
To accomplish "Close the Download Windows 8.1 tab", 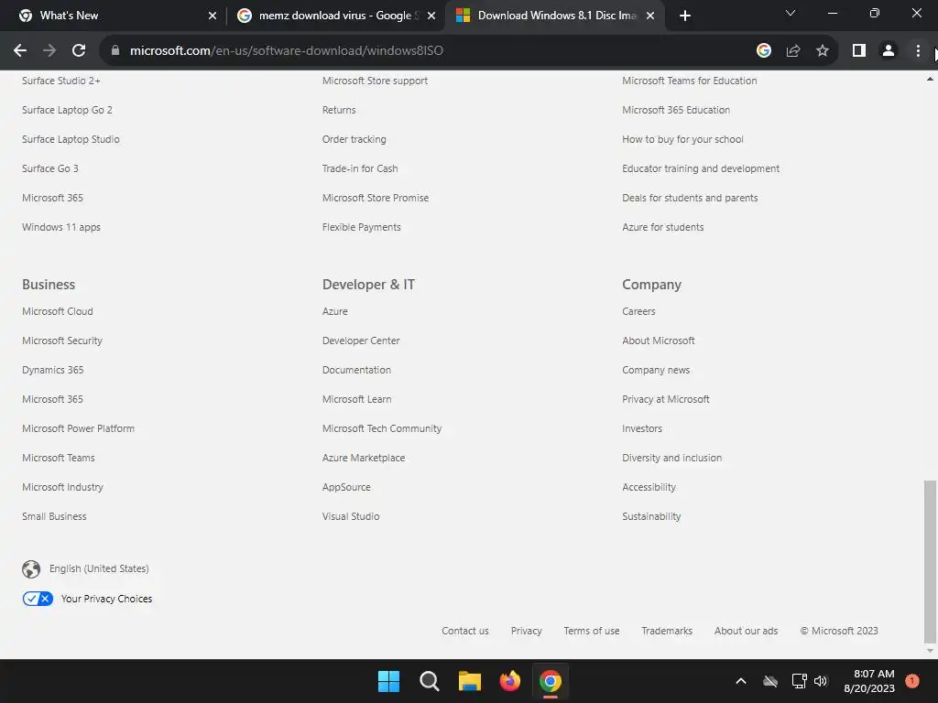I will click(x=651, y=16).
